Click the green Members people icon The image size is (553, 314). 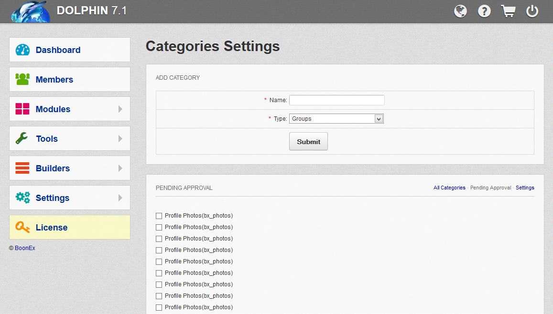(22, 80)
